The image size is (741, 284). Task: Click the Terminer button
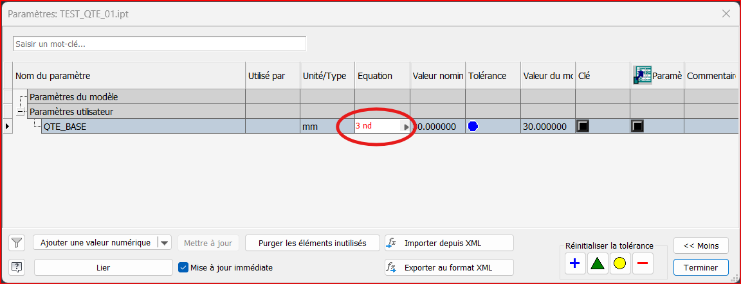(x=700, y=267)
